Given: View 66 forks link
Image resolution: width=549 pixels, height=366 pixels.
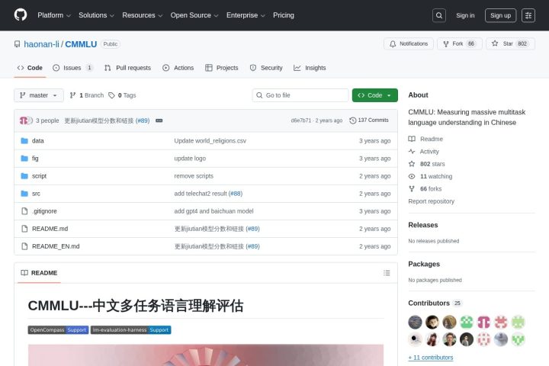Looking at the screenshot, I should (x=425, y=189).
